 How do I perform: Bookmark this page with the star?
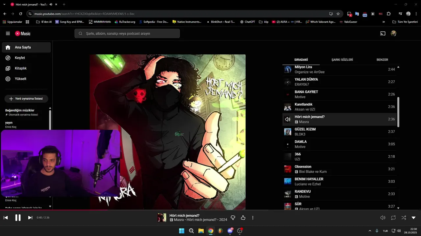338,14
